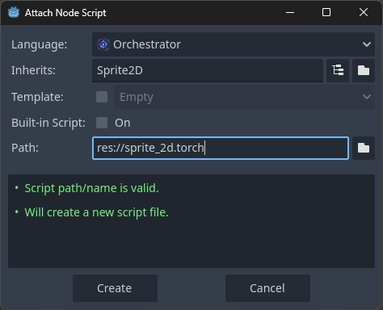
Task: Expand the Empty template dropdown
Action: click(x=245, y=97)
